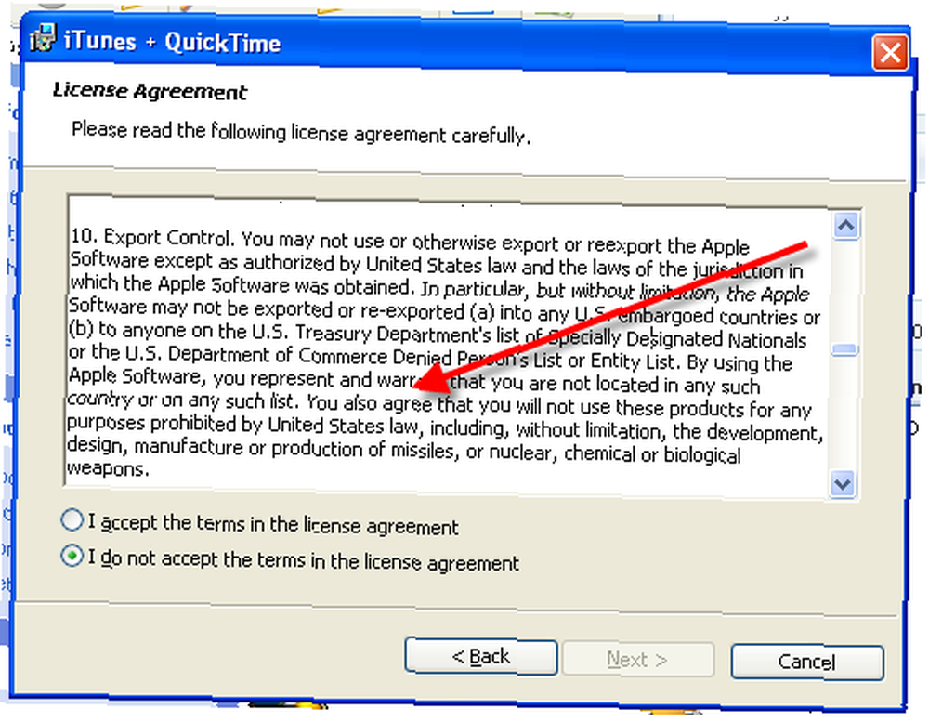This screenshot has width=929, height=722.
Task: Click the license text scrollbar thumb
Action: pyautogui.click(x=844, y=349)
